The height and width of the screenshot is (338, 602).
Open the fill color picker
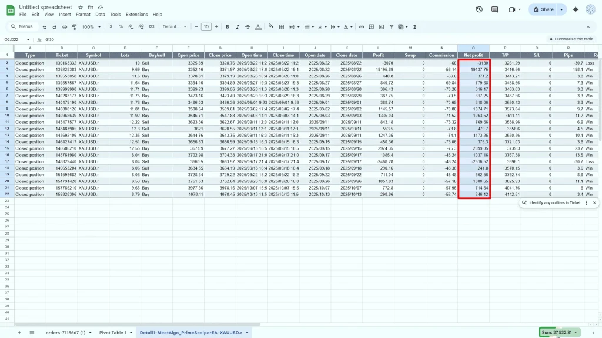click(x=269, y=27)
